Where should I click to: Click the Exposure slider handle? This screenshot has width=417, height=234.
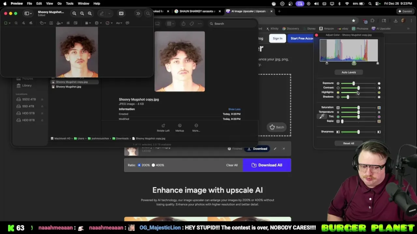[x=353, y=84]
